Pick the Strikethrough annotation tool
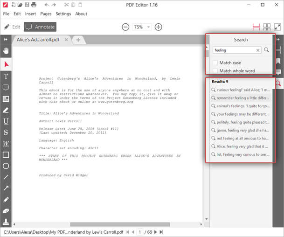This screenshot has width=284, height=237. [6, 132]
